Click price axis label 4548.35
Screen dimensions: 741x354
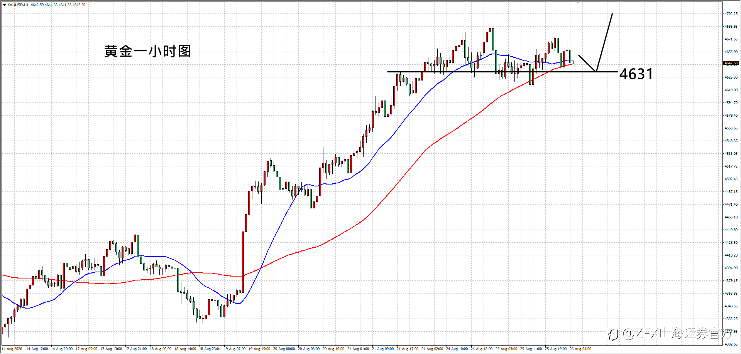[731, 141]
